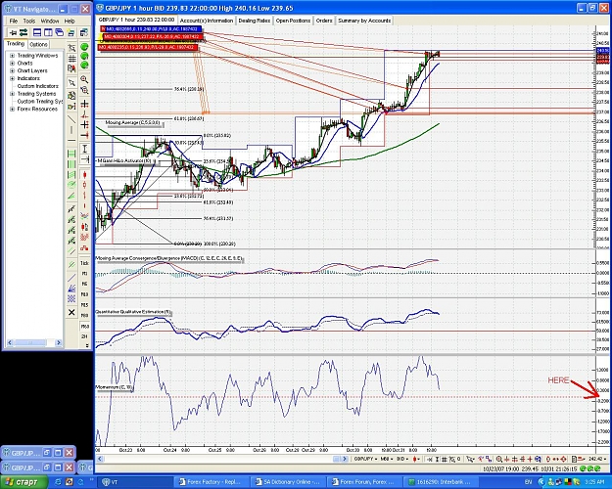The width and height of the screenshot is (612, 489).
Task: Click the tile windows vertically icon in Navigator
Action: click(48, 32)
